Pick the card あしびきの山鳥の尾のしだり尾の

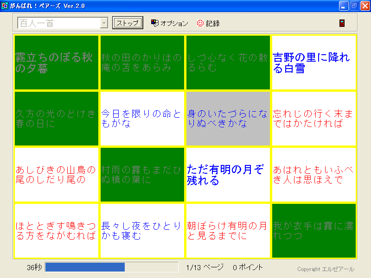coord(57,175)
